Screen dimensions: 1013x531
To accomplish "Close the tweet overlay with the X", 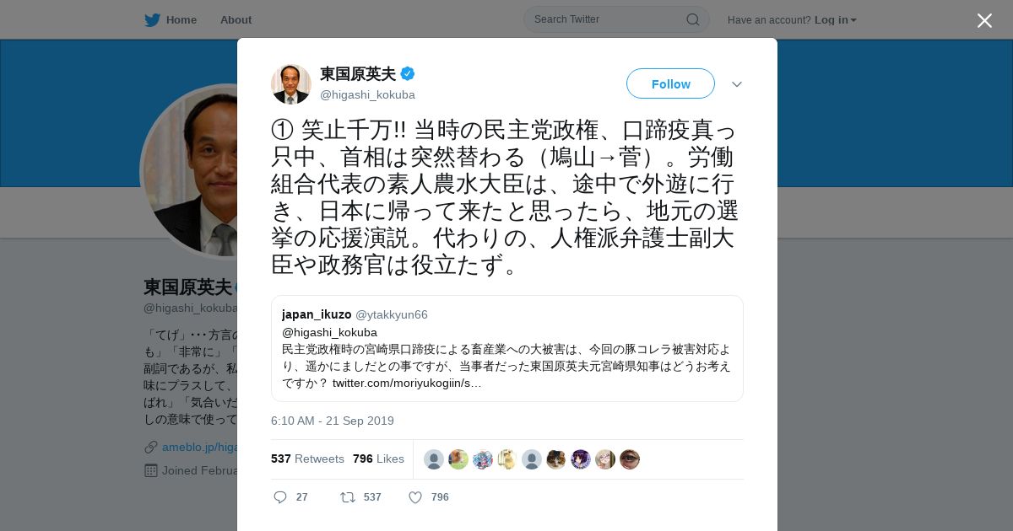I will tap(984, 20).
